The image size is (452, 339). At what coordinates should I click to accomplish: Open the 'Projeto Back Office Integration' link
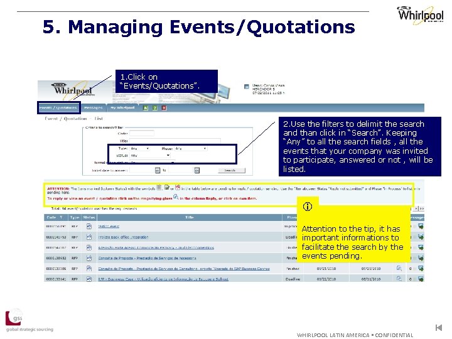pos(123,237)
